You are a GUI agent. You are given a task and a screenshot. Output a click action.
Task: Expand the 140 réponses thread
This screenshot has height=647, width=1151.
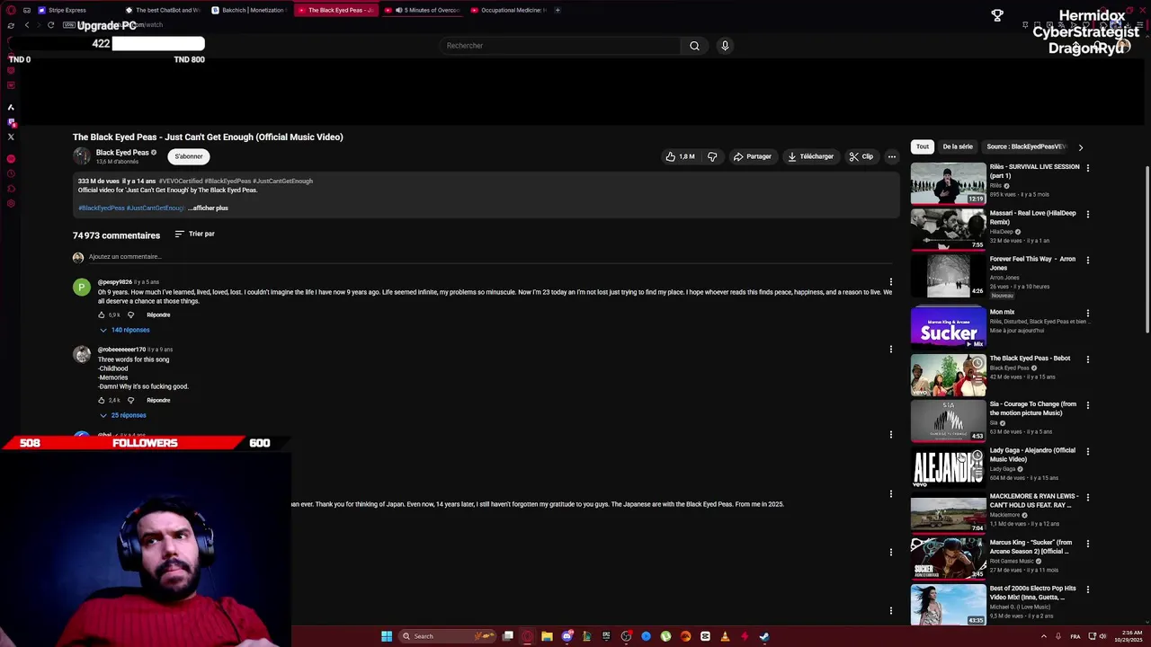124,330
